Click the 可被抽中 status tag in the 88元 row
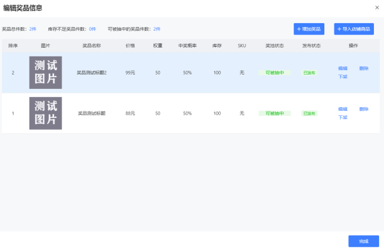This screenshot has width=384, height=250. click(x=275, y=113)
